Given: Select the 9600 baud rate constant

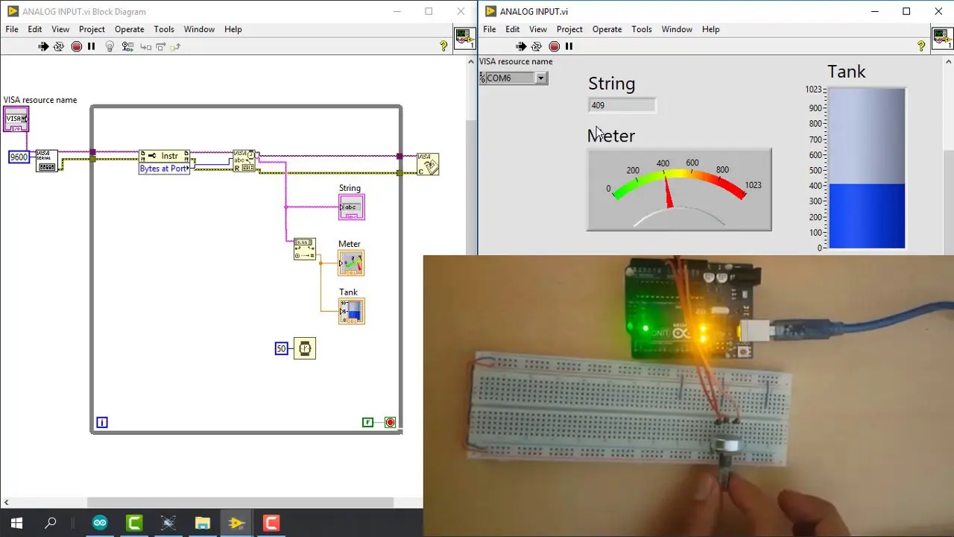Looking at the screenshot, I should tap(19, 157).
